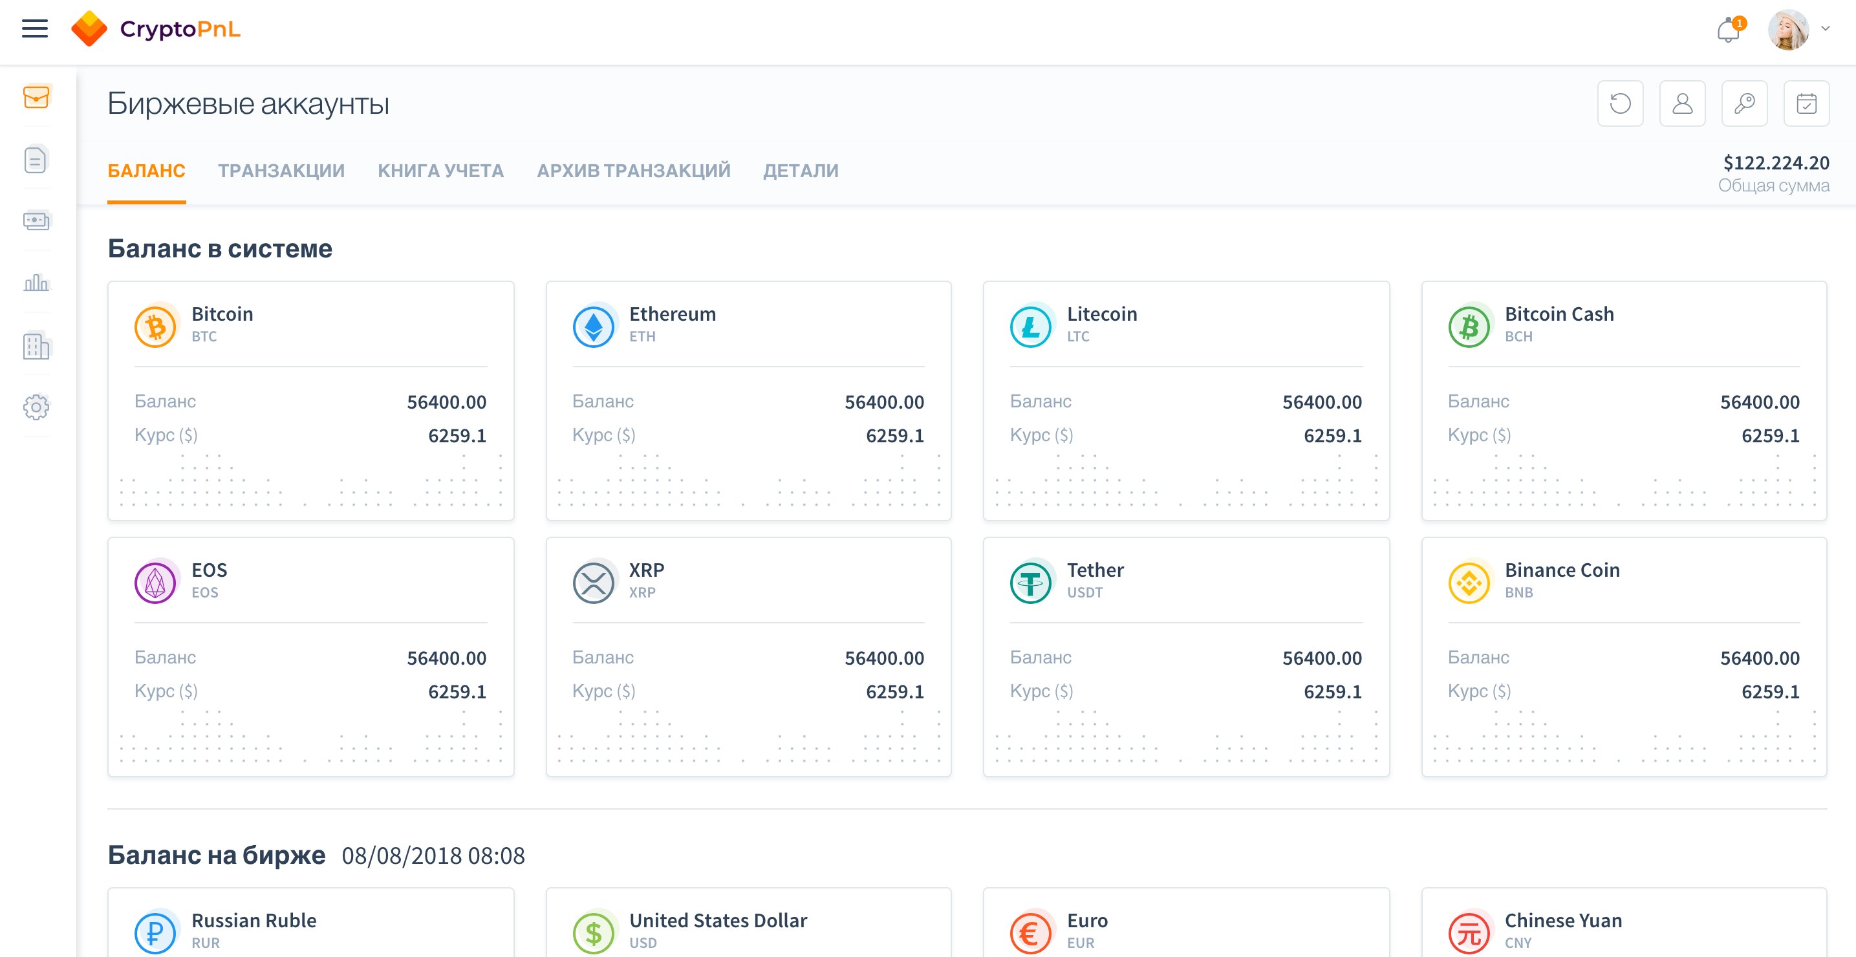This screenshot has width=1856, height=957.
Task: Click the CryptoPnL logo
Action: pos(156,29)
